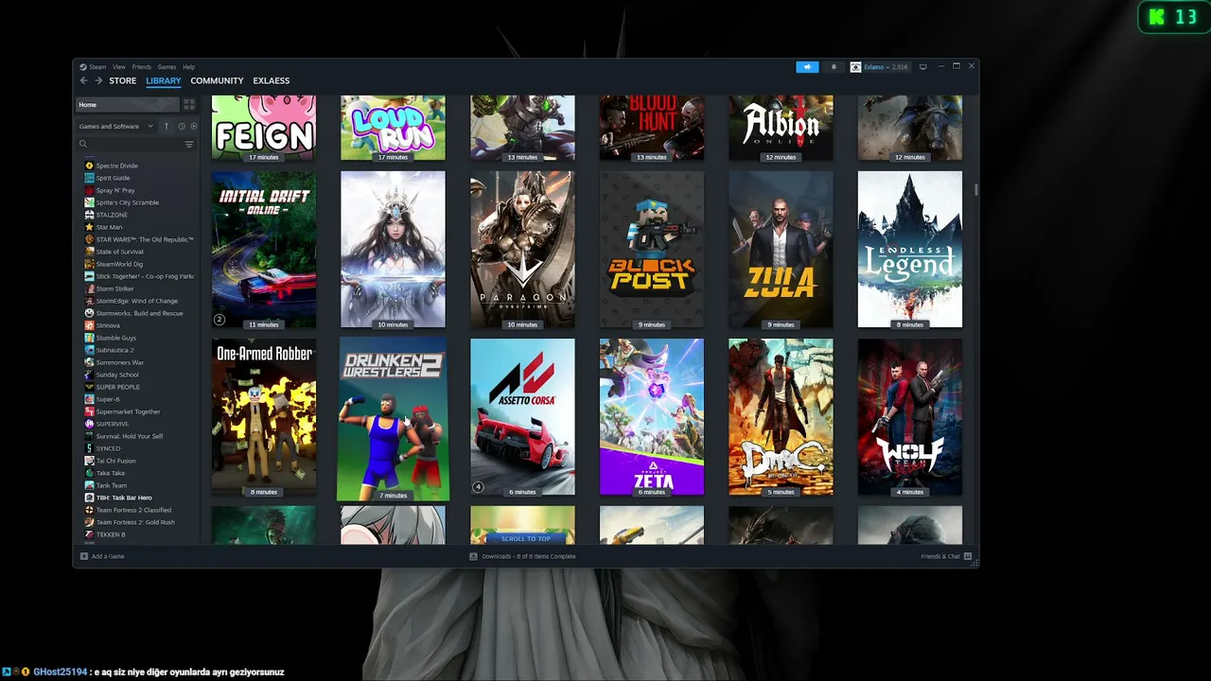Click the Home button in the library sidebar
Viewport: 1211px width, 681px height.
coord(128,104)
